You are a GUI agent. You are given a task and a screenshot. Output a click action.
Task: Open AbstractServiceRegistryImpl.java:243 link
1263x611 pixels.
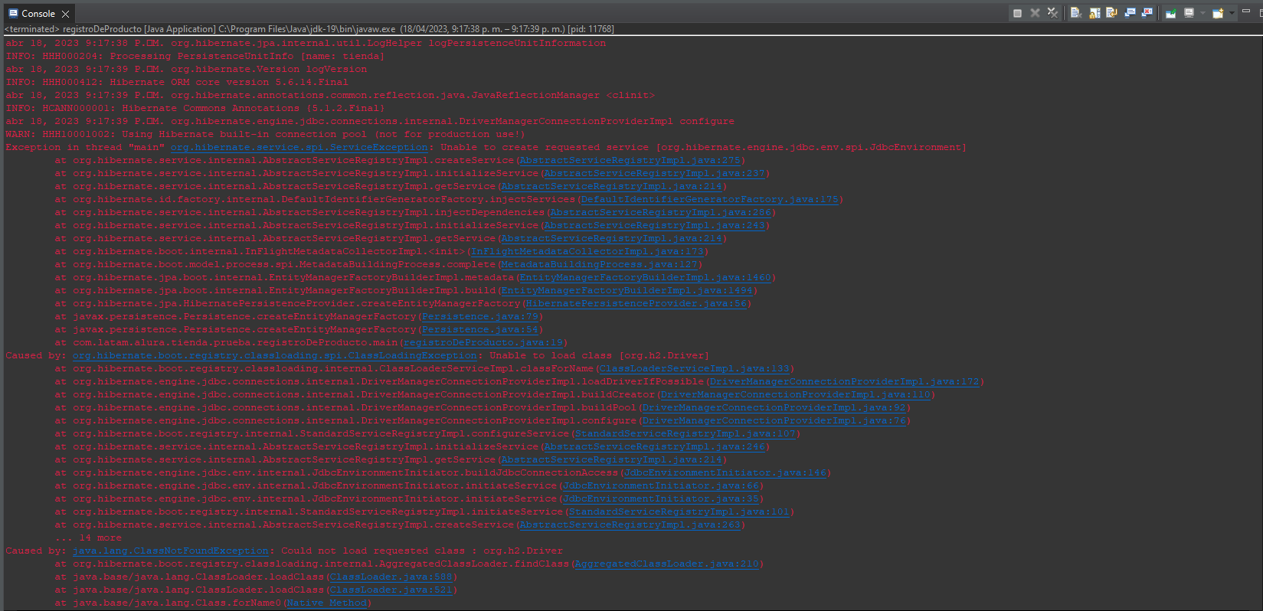tap(654, 225)
